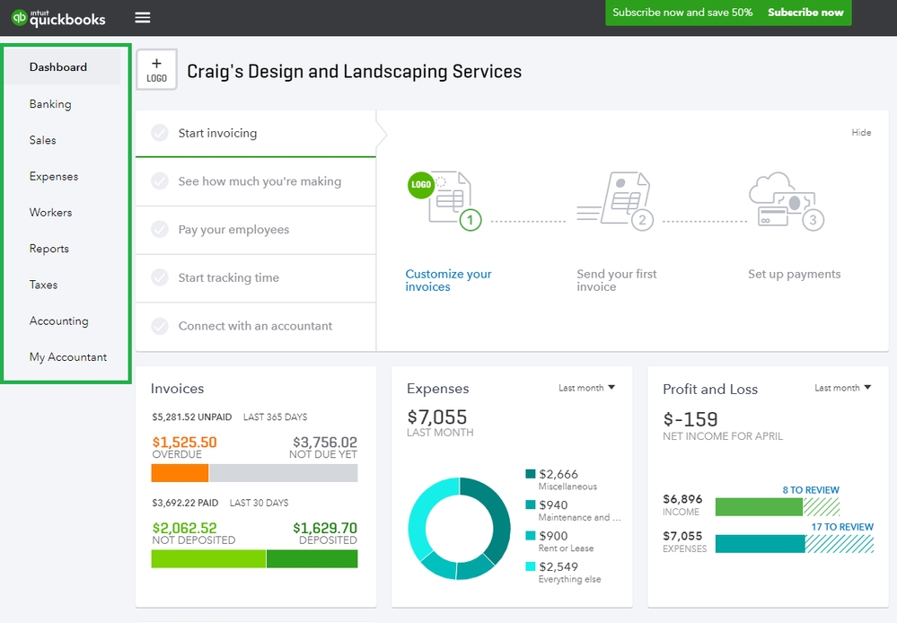Click the QuickBooks logo
This screenshot has height=623, width=897.
(x=57, y=18)
